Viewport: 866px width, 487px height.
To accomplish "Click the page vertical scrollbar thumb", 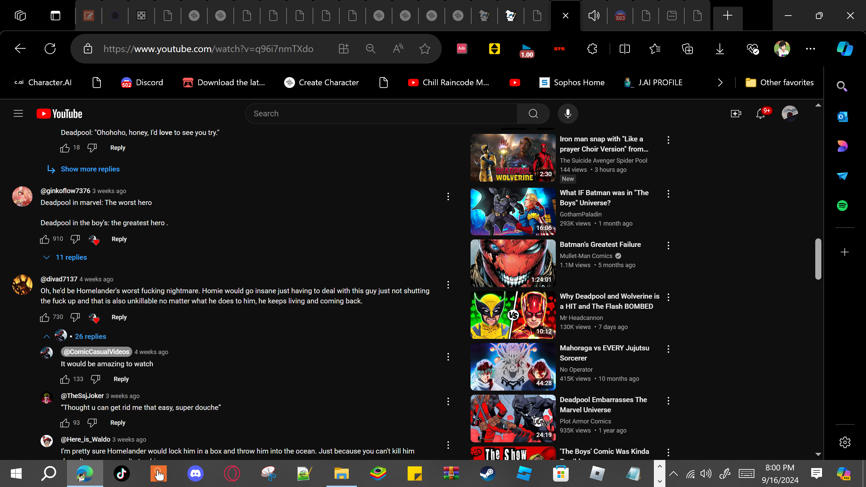I will point(818,259).
